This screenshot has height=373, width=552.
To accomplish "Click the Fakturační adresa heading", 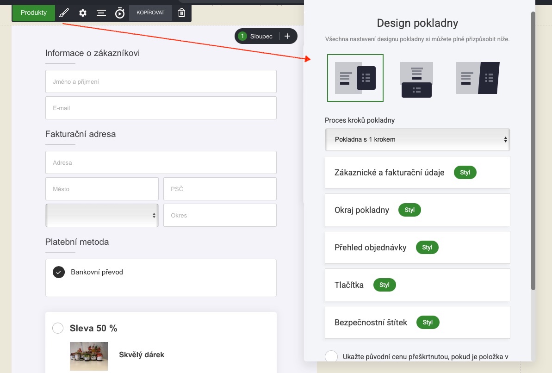I will (80, 134).
